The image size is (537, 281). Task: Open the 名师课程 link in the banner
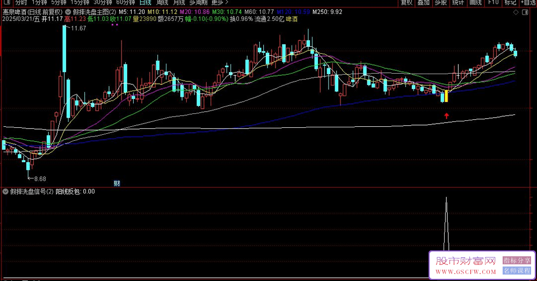(517, 271)
